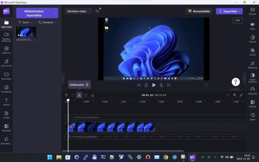Screen dimensions: 259x162
Task: Select the 20231109-175 media thumbnail
Action: pyautogui.click(x=26, y=32)
